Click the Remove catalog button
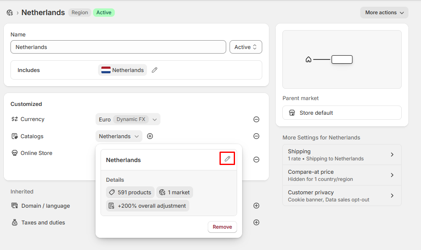The width and height of the screenshot is (421, 250). [x=222, y=227]
